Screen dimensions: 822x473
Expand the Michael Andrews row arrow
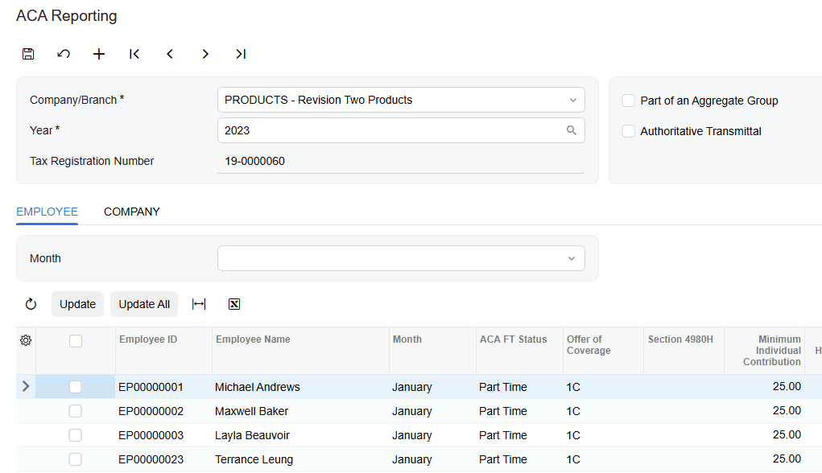coord(26,387)
